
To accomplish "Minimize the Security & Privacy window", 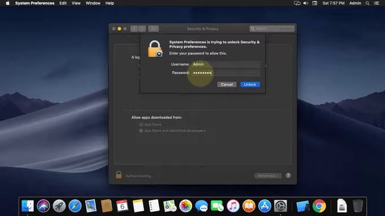I will (119, 29).
